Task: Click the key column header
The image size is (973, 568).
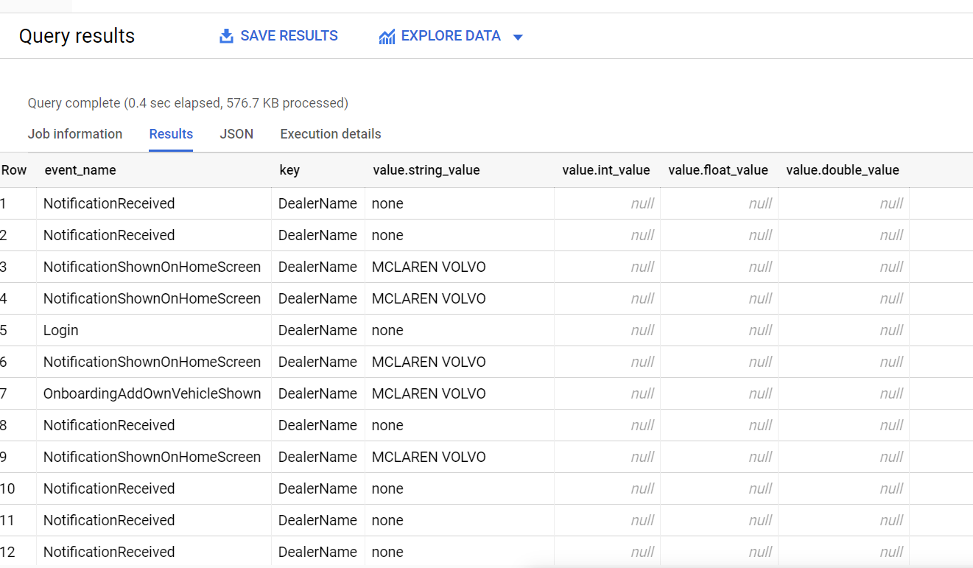Action: click(289, 170)
